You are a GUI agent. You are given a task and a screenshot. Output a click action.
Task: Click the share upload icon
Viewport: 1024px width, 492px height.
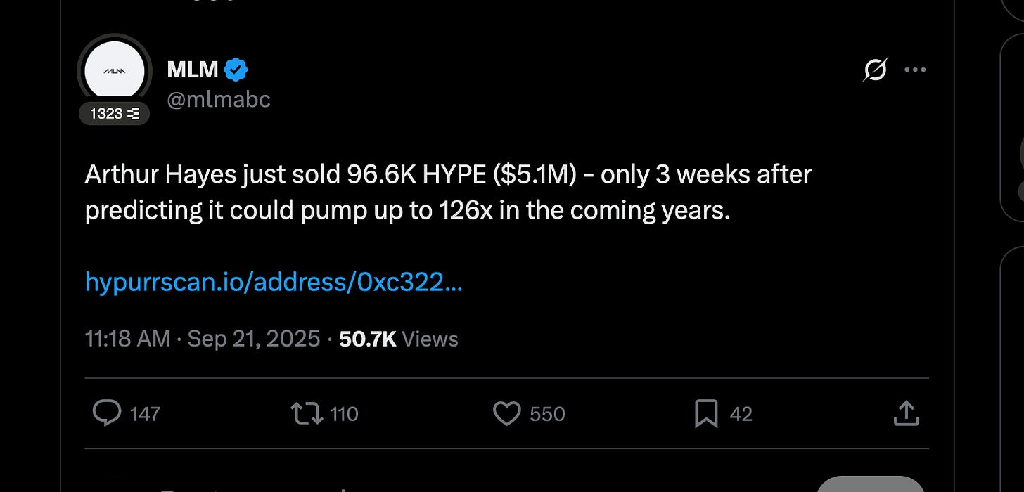click(x=906, y=413)
